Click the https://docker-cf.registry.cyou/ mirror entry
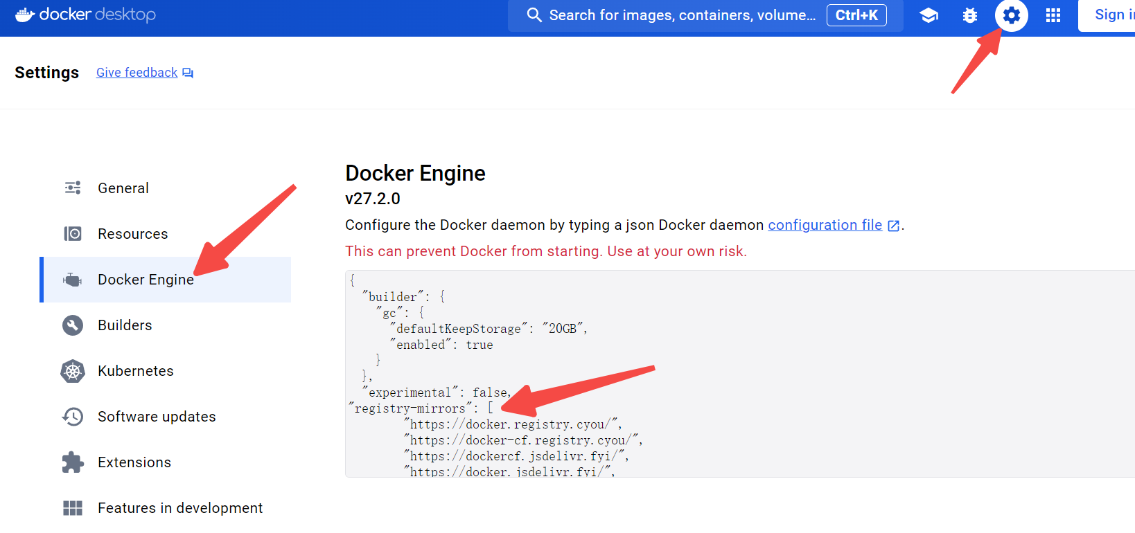 tap(522, 440)
